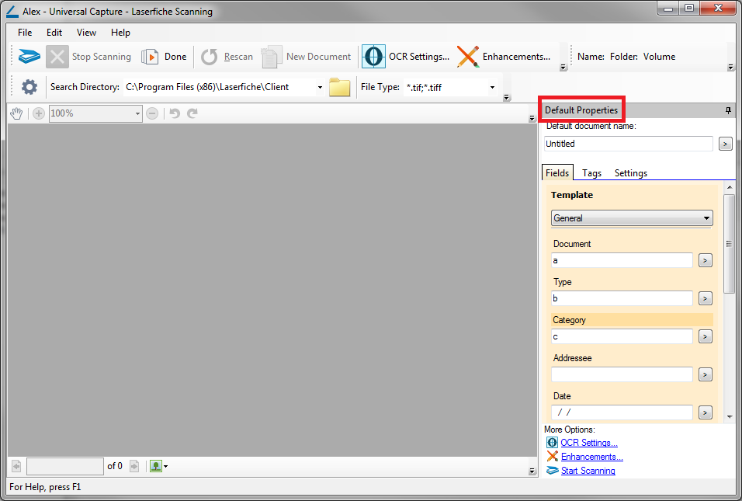
Task: Expand the image toolbar overflow options
Action: (x=532, y=118)
